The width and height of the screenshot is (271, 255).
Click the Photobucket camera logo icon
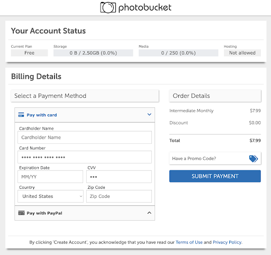108,7
